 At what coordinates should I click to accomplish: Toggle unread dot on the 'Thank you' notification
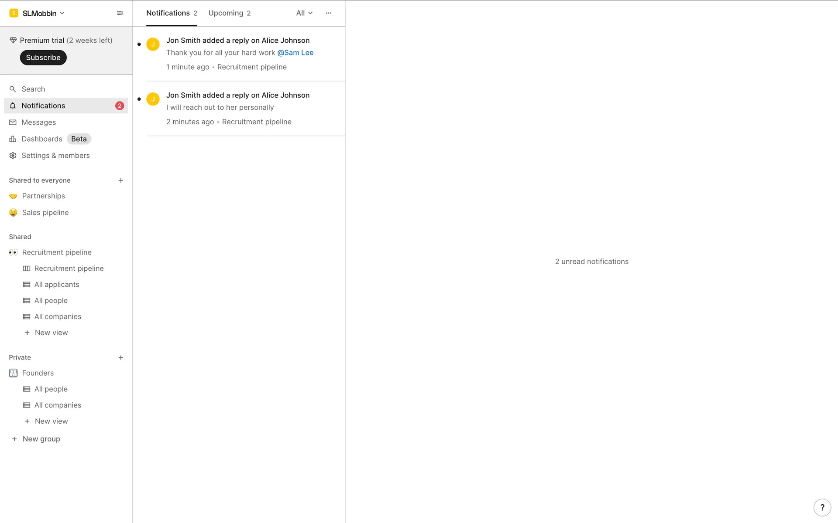(x=139, y=44)
